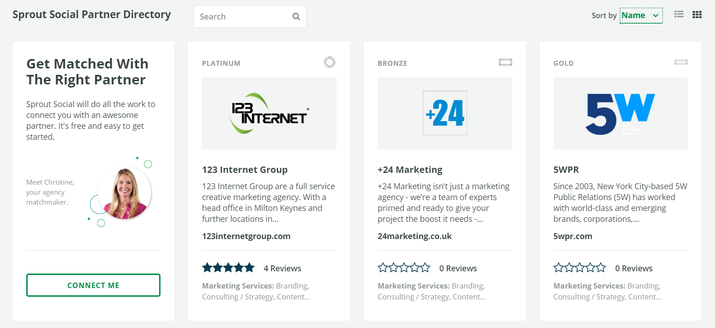Image resolution: width=715 pixels, height=328 pixels.
Task: Click the Bronze tier badge icon
Action: point(505,62)
